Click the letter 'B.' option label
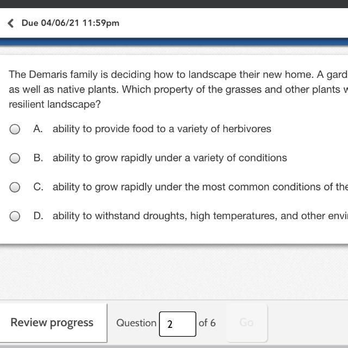 (38, 158)
